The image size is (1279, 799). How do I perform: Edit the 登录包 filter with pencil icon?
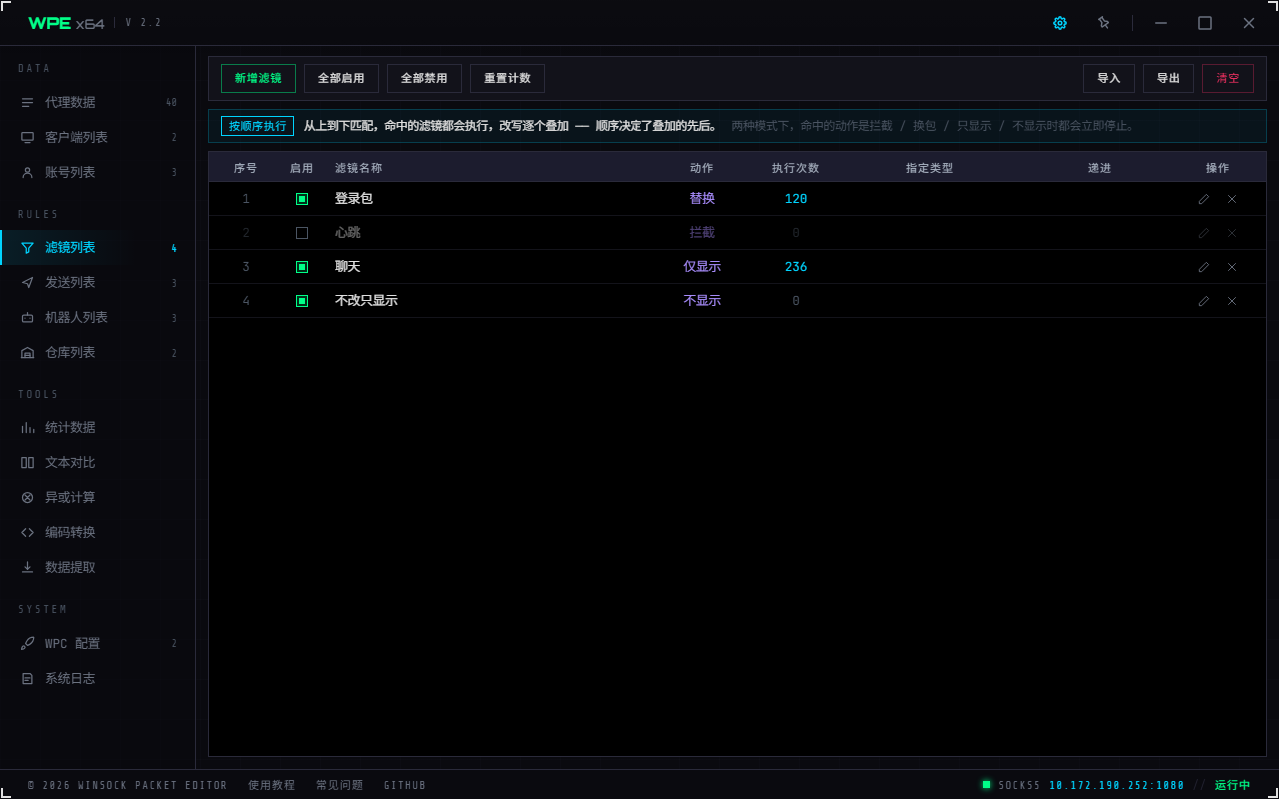click(x=1204, y=199)
